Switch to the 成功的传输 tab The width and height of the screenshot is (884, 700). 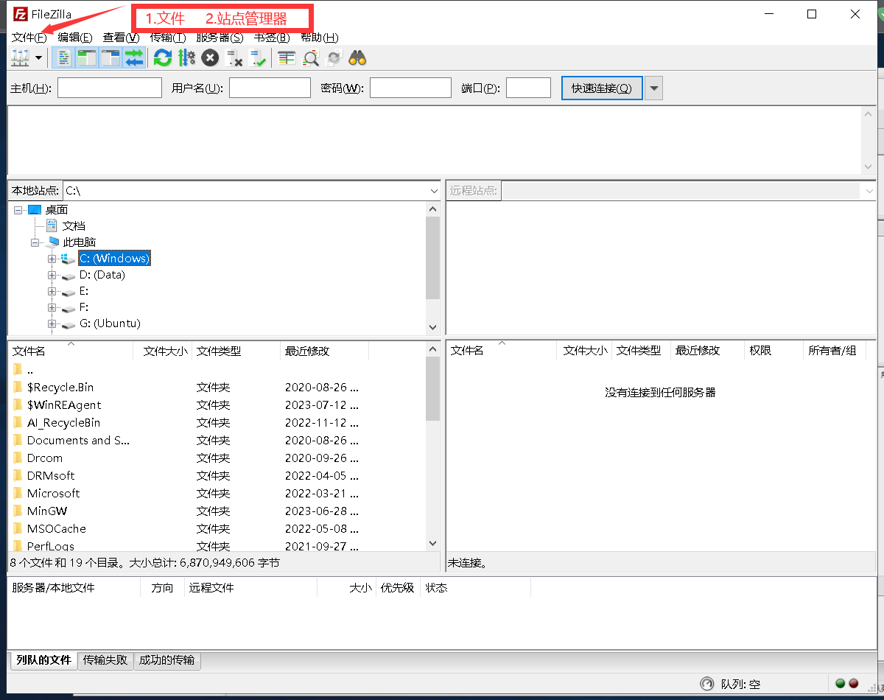pyautogui.click(x=167, y=660)
